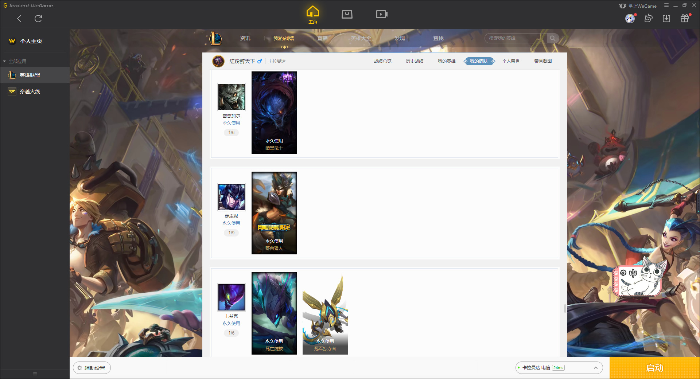Open the music share icon
This screenshot has height=379, width=700.
(648, 19)
